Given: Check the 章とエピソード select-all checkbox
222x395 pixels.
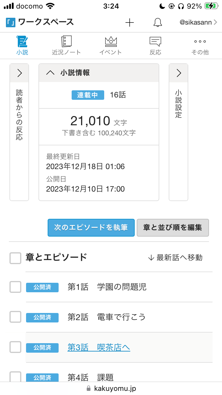Looking at the screenshot, I should coord(15,258).
